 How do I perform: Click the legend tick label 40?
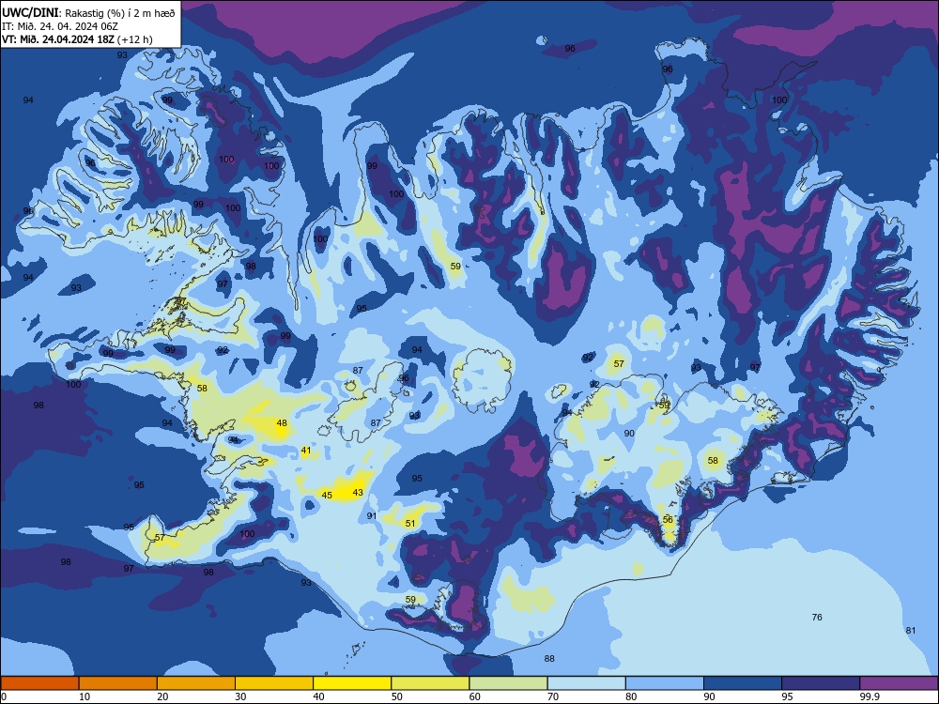point(318,696)
